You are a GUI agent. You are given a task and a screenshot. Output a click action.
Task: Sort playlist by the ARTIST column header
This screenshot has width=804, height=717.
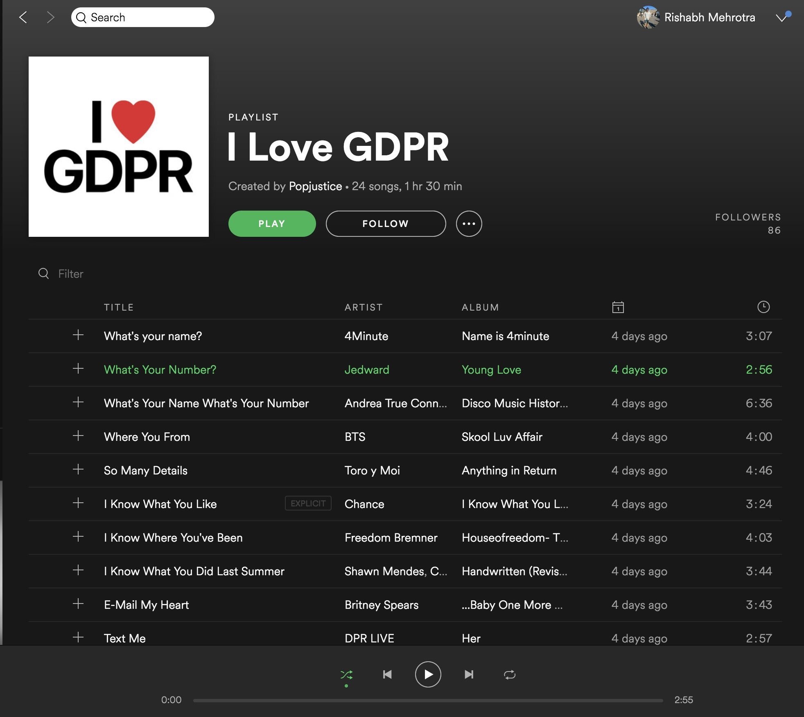point(364,307)
